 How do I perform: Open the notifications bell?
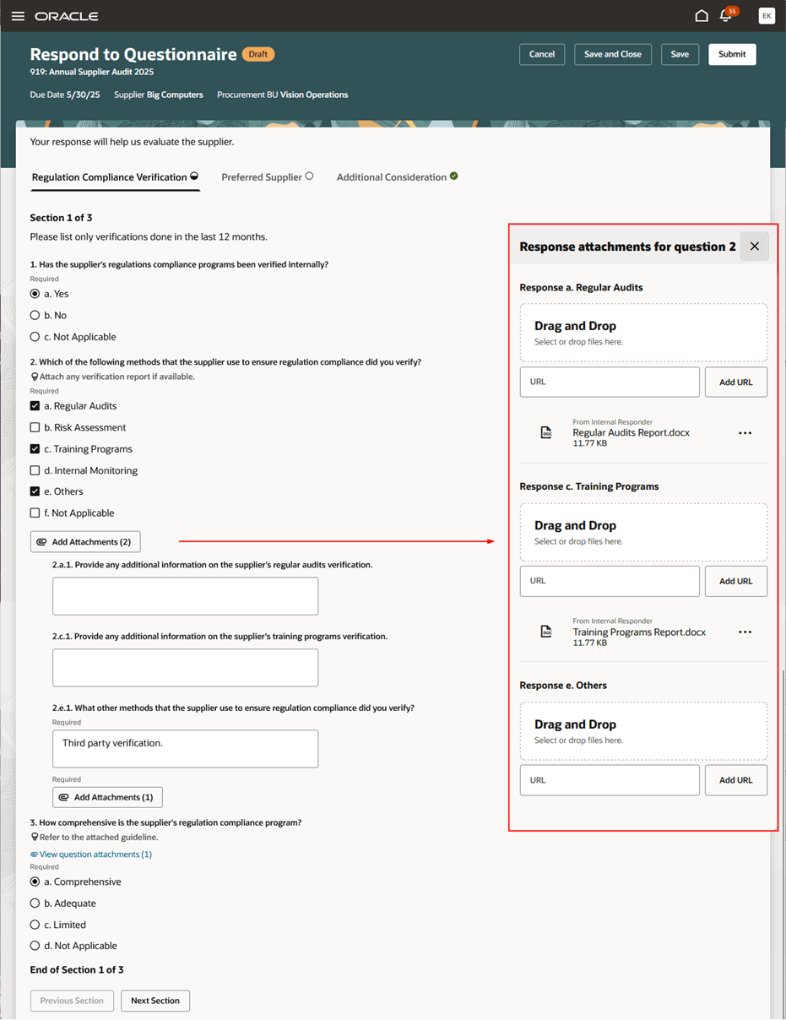725,16
